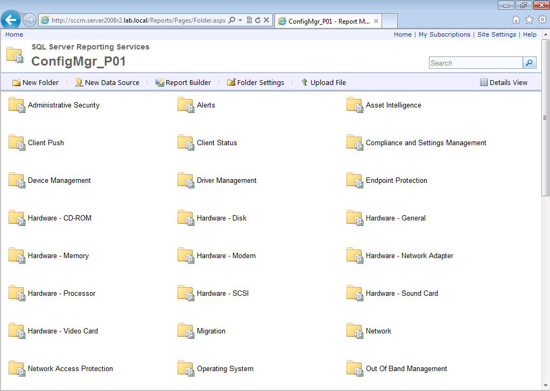The image size is (550, 391).
Task: Open the browser Tools gear icon
Action: [542, 20]
